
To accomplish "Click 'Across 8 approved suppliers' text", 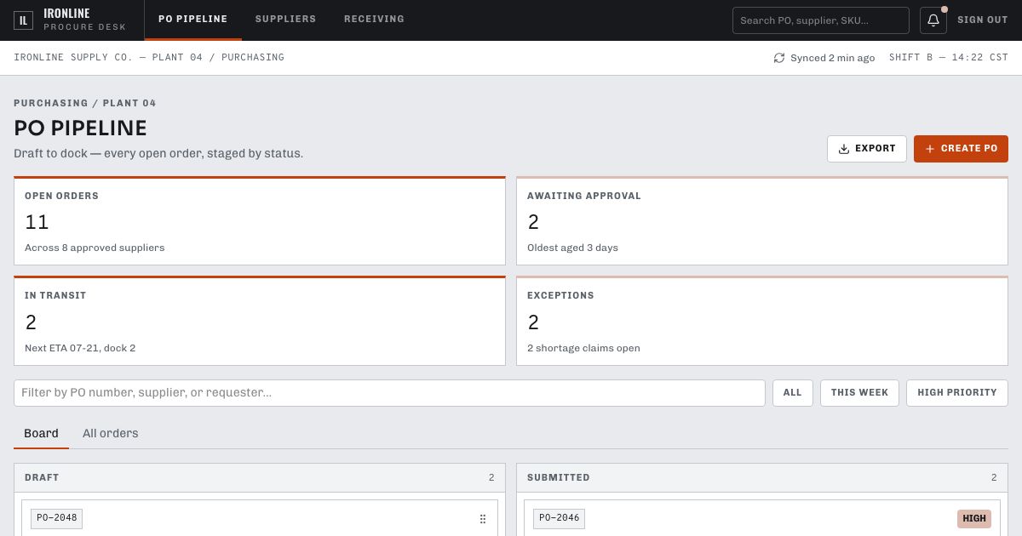I will 95,248.
